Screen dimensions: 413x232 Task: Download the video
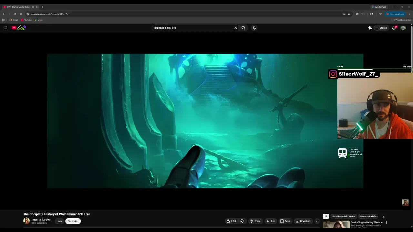(303, 221)
